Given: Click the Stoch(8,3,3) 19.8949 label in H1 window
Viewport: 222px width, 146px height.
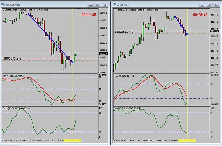Looking at the screenshot, I should pyautogui.click(x=128, y=108).
